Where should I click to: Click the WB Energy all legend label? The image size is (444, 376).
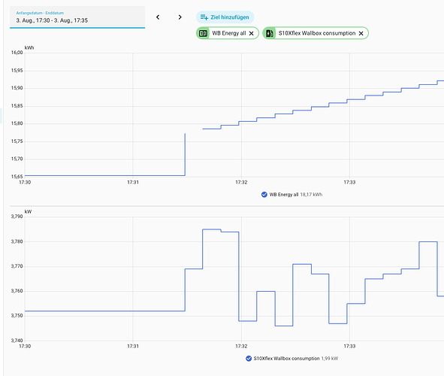pos(284,195)
